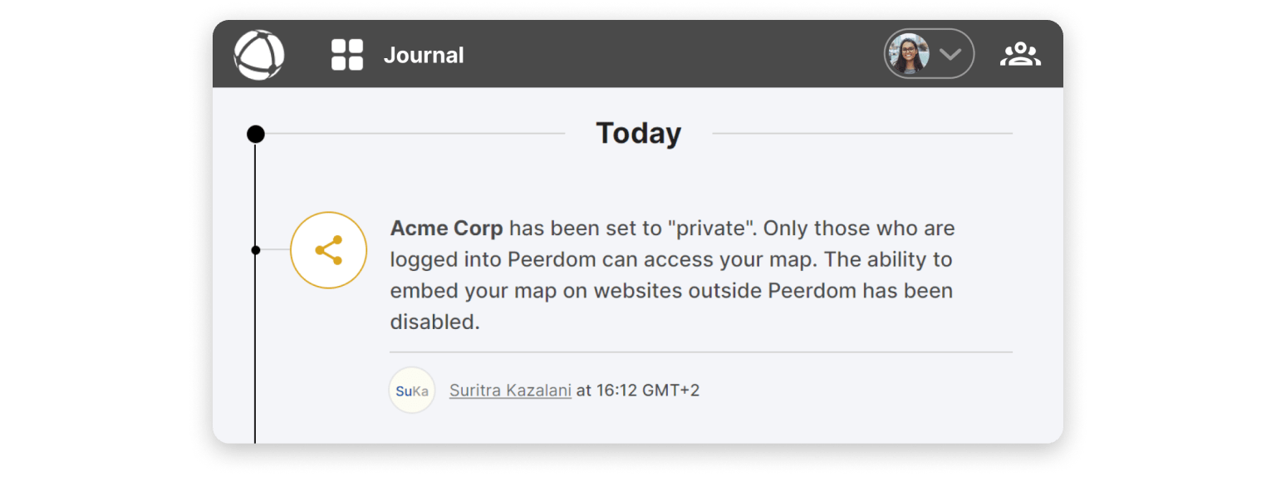
Task: Open the bold Acme Corp name
Action: click(x=447, y=228)
